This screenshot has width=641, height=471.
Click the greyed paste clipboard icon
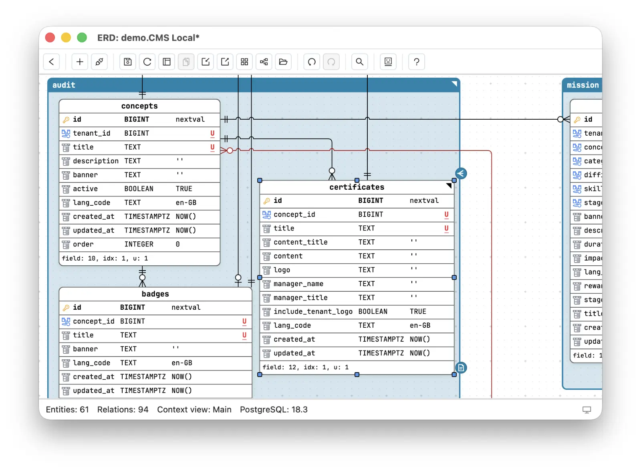[x=186, y=62]
